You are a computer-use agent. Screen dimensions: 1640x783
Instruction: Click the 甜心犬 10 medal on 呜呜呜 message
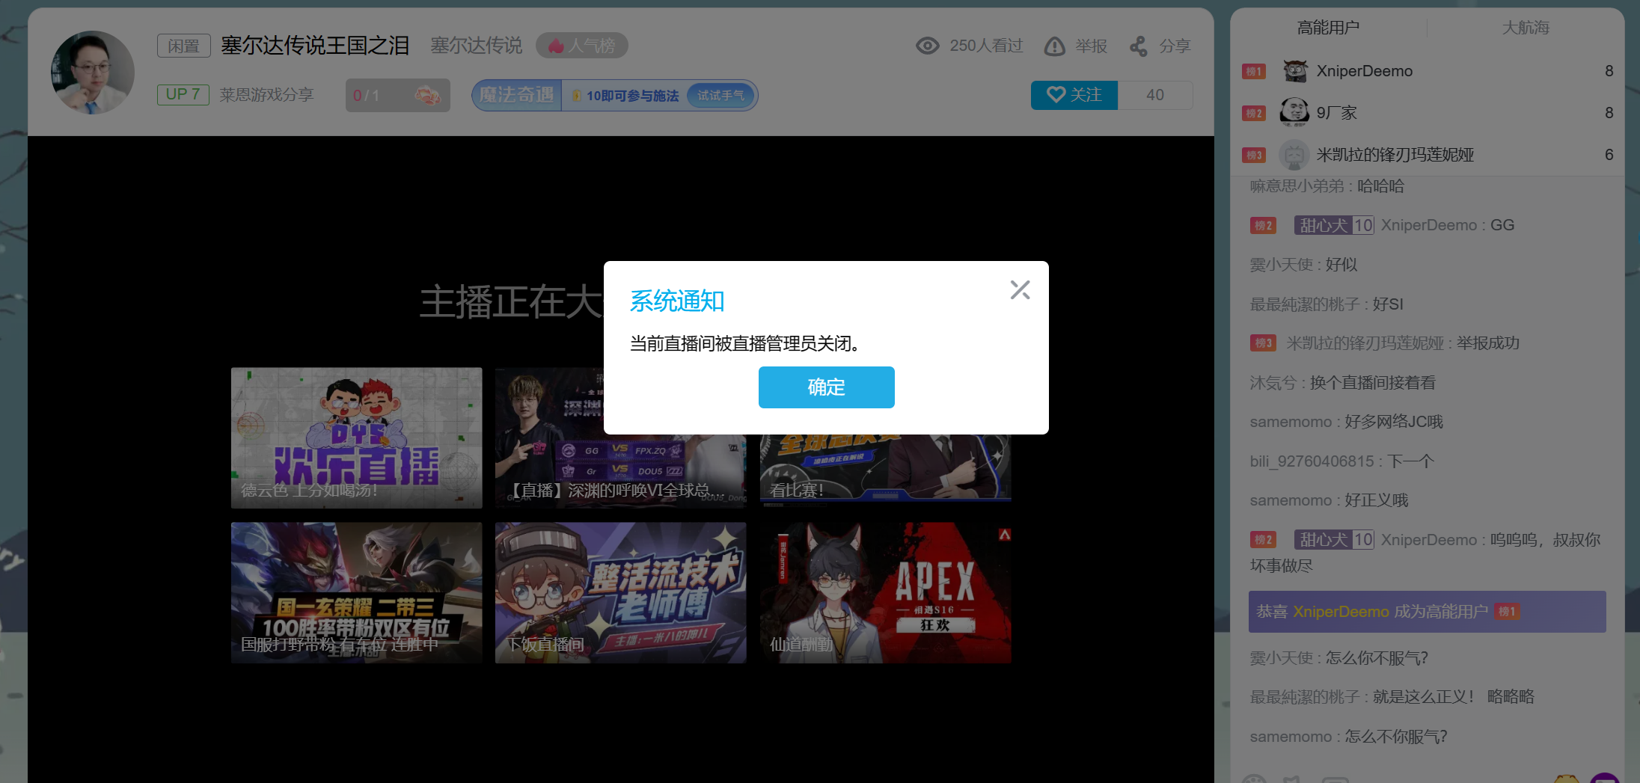(1334, 539)
